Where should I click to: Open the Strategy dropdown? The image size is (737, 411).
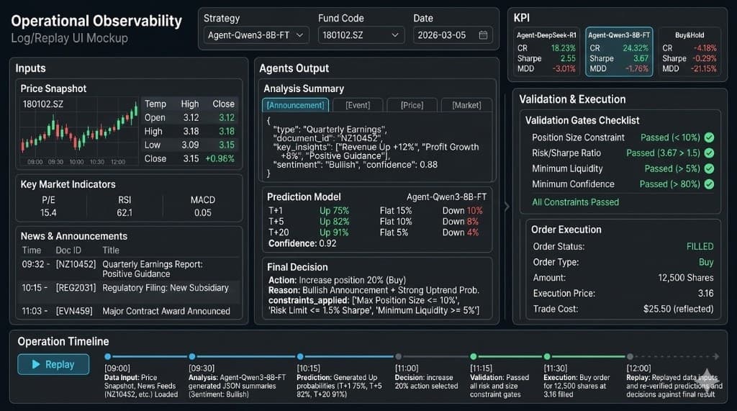pyautogui.click(x=256, y=35)
